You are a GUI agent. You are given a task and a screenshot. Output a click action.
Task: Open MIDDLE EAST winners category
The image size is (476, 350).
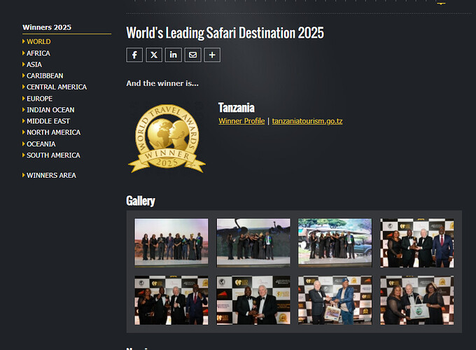coord(48,121)
